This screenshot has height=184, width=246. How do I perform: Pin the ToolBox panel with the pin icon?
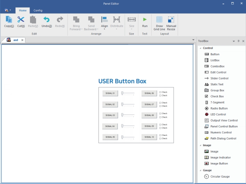(x=238, y=41)
